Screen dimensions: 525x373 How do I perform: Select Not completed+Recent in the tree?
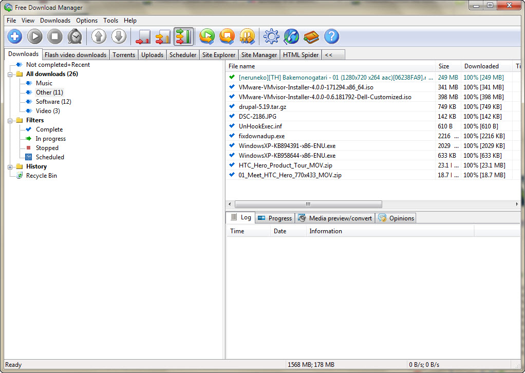point(58,65)
